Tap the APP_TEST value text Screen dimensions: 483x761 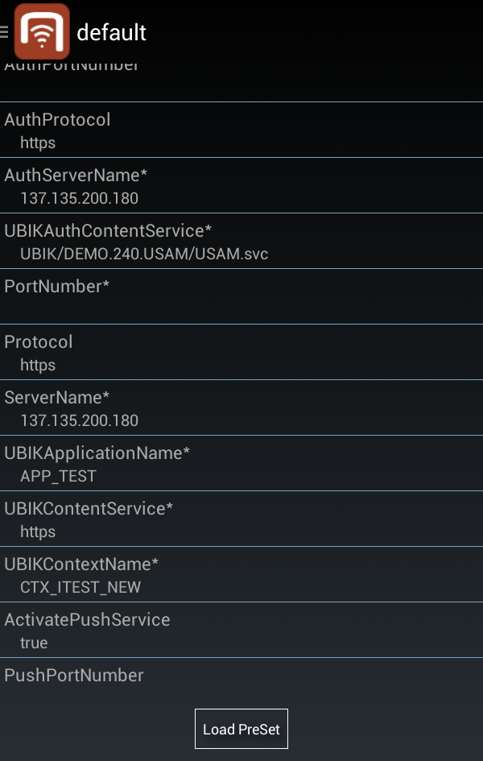(x=58, y=476)
